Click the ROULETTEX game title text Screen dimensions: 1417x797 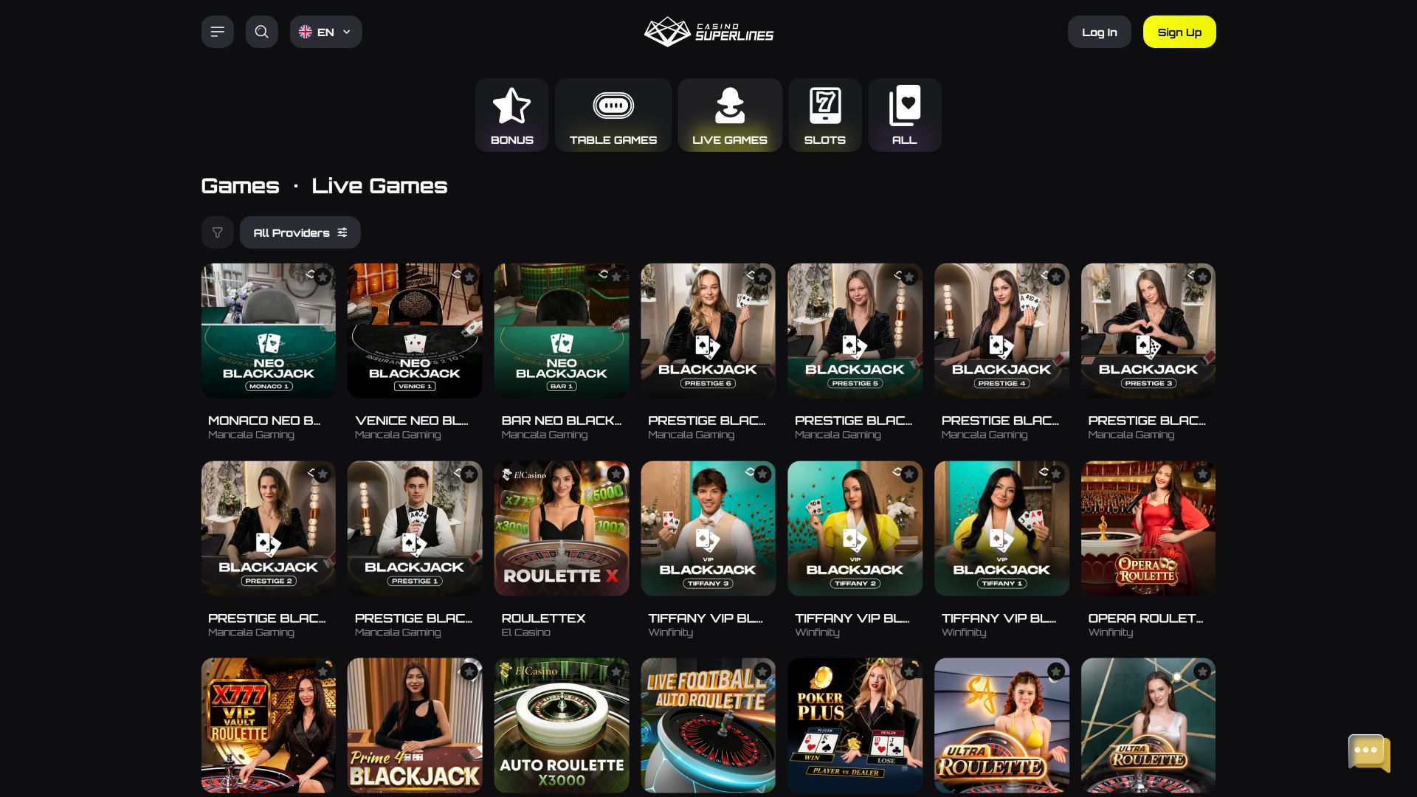click(543, 618)
